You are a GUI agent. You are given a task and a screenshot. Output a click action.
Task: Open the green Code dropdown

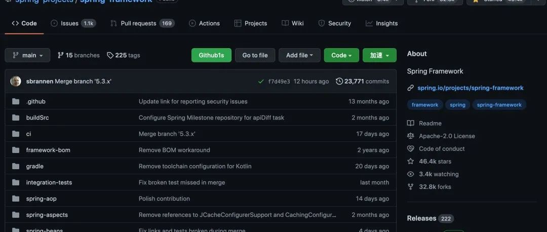click(x=341, y=55)
